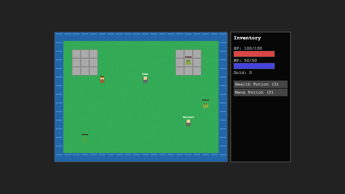The width and height of the screenshot is (345, 194).
Task: Click the health bar above the platform slime
Action: pos(188,57)
